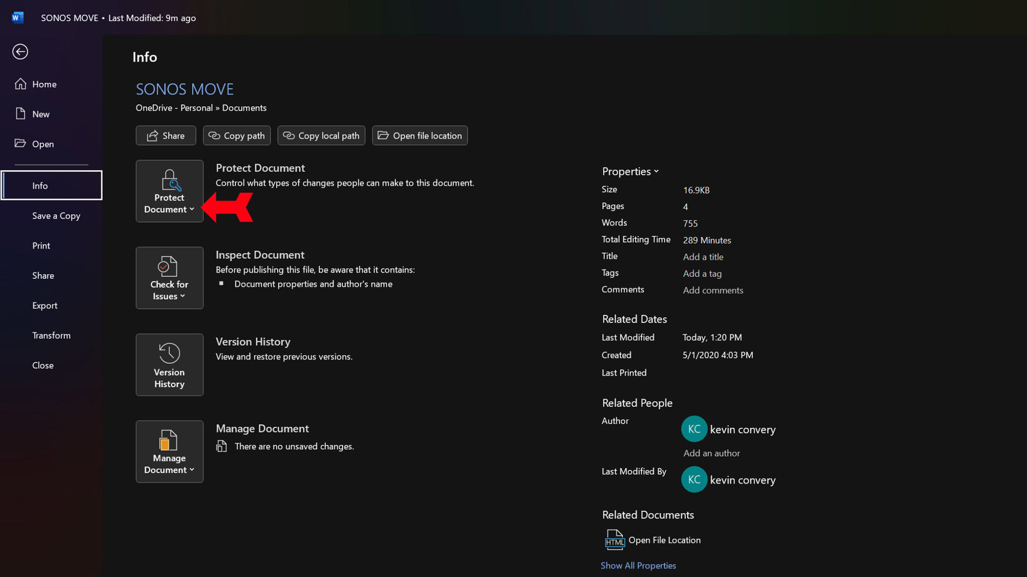Image resolution: width=1027 pixels, height=577 pixels.
Task: Select Print from the left sidebar
Action: pyautogui.click(x=41, y=245)
